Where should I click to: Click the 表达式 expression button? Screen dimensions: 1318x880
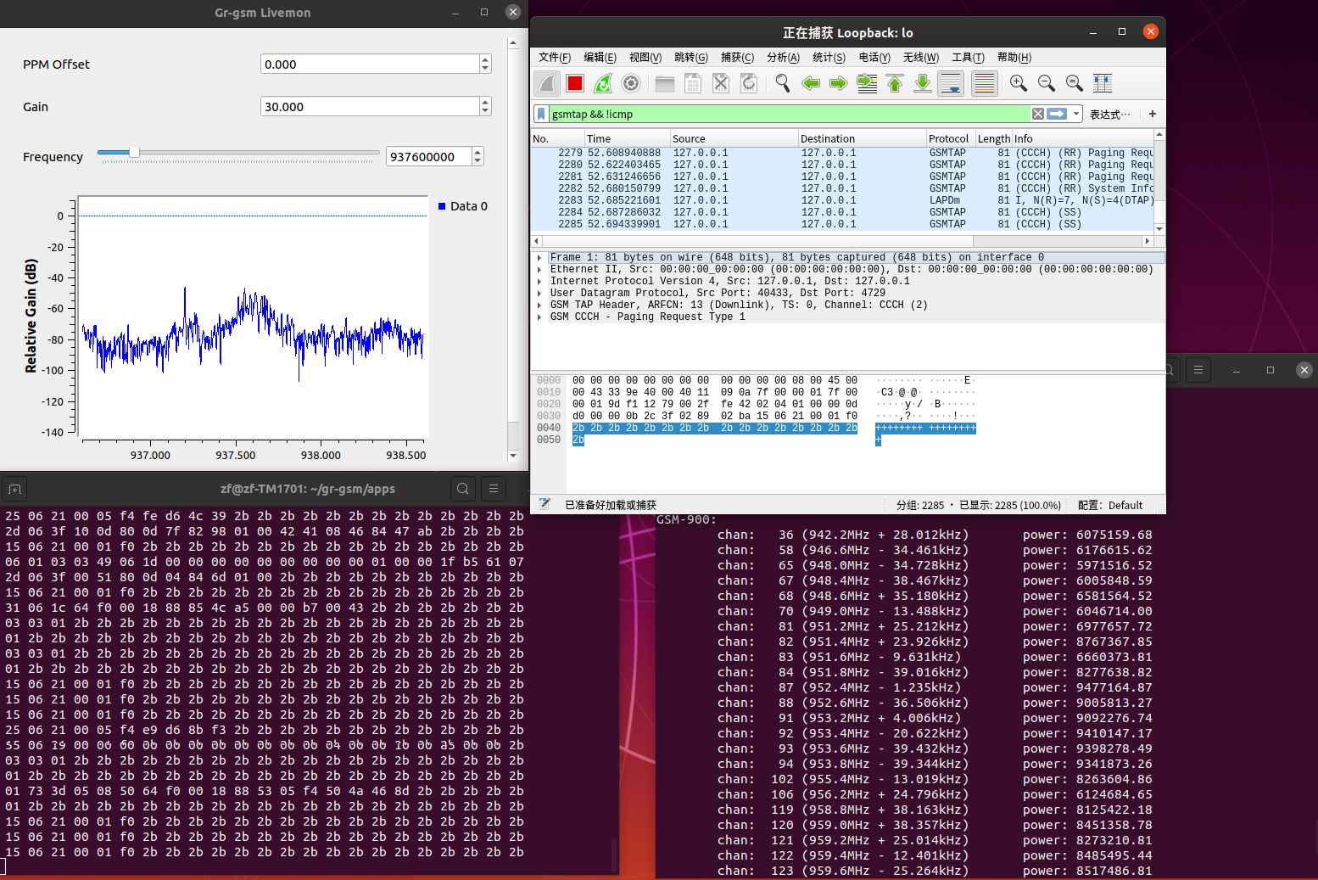[x=1110, y=115]
